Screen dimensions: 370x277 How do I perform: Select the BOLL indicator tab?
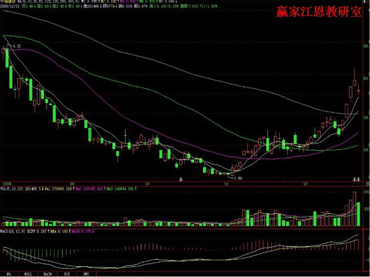pos(28,274)
